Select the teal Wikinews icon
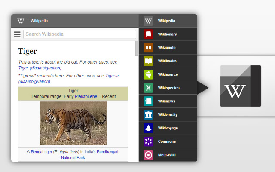The height and width of the screenshot is (172, 275). click(148, 101)
